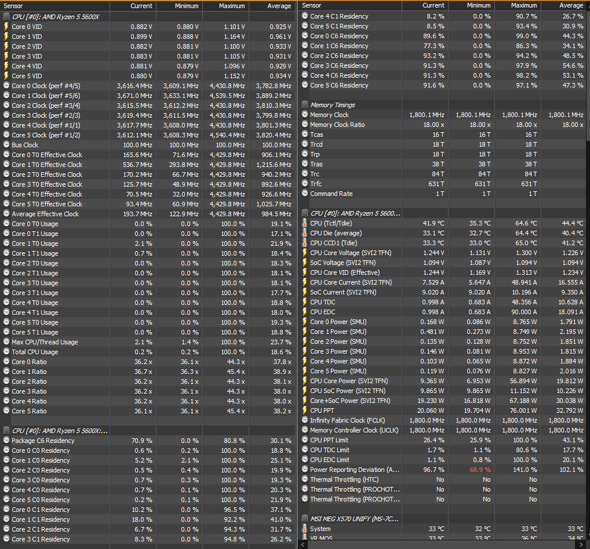Click the horizontal scrollbar right arrow
The height and width of the screenshot is (549, 590).
point(582,544)
